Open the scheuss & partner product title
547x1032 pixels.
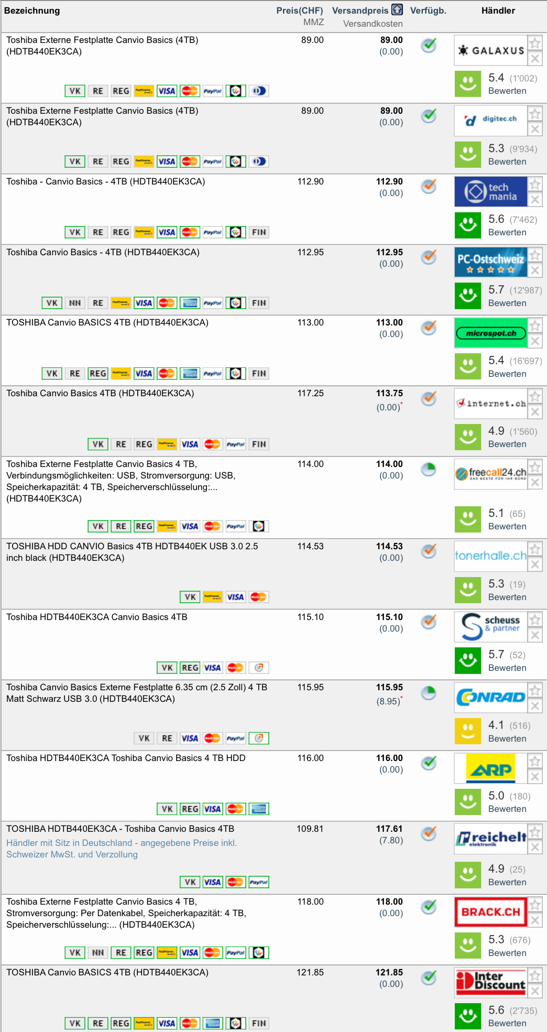(97, 617)
